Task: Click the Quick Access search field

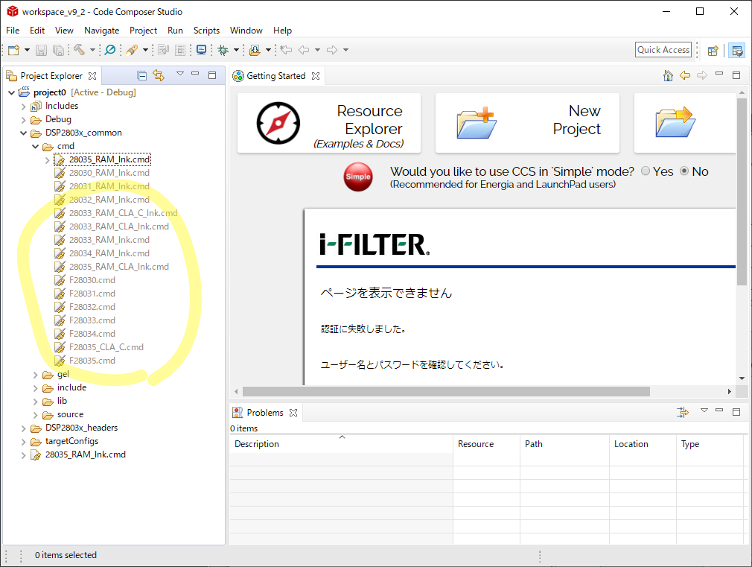Action: tap(663, 50)
